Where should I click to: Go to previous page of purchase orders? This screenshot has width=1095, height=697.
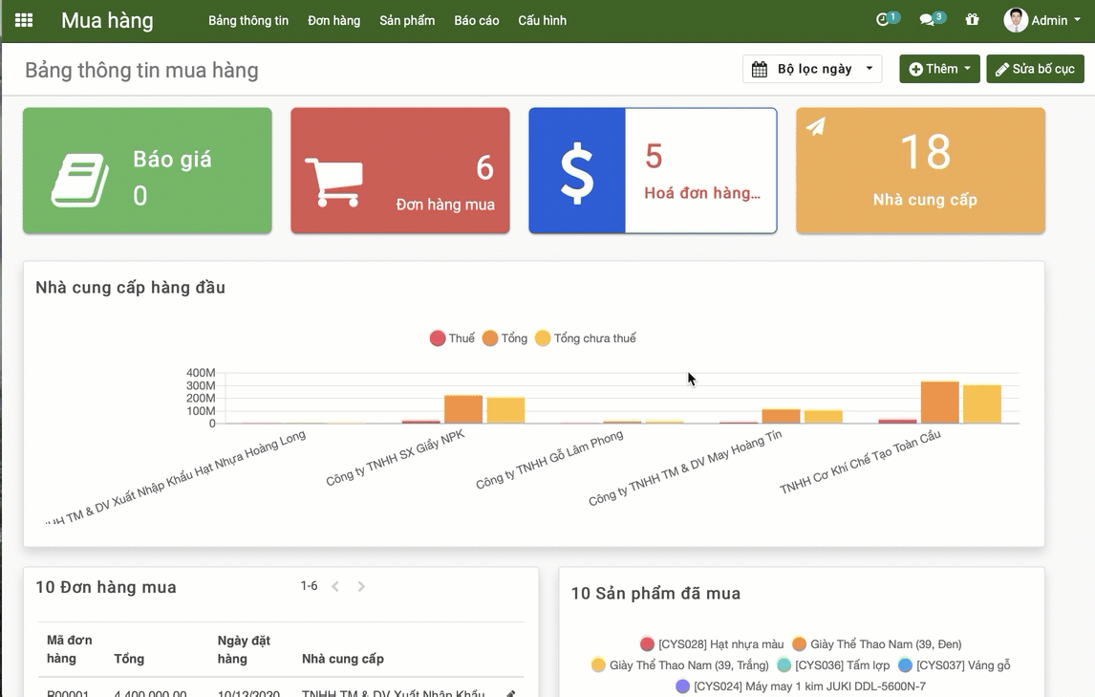click(335, 586)
